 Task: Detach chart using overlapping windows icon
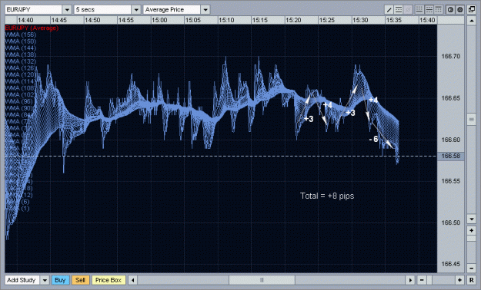pyautogui.click(x=472, y=10)
